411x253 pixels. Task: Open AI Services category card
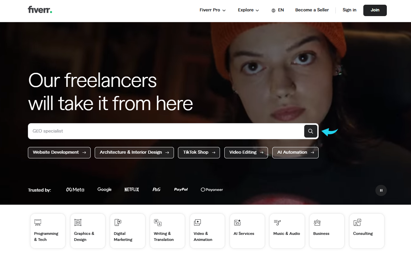coord(247,231)
